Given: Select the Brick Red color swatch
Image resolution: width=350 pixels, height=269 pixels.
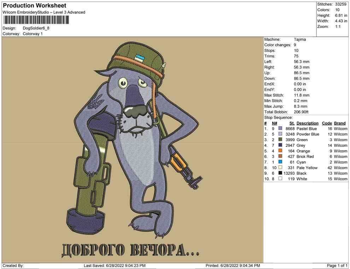Looking at the screenshot, I should [280, 157].
